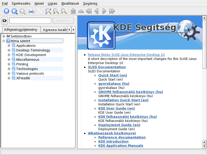Open the Forward button history dropdown arrow
The image size is (207, 155).
point(25,14)
